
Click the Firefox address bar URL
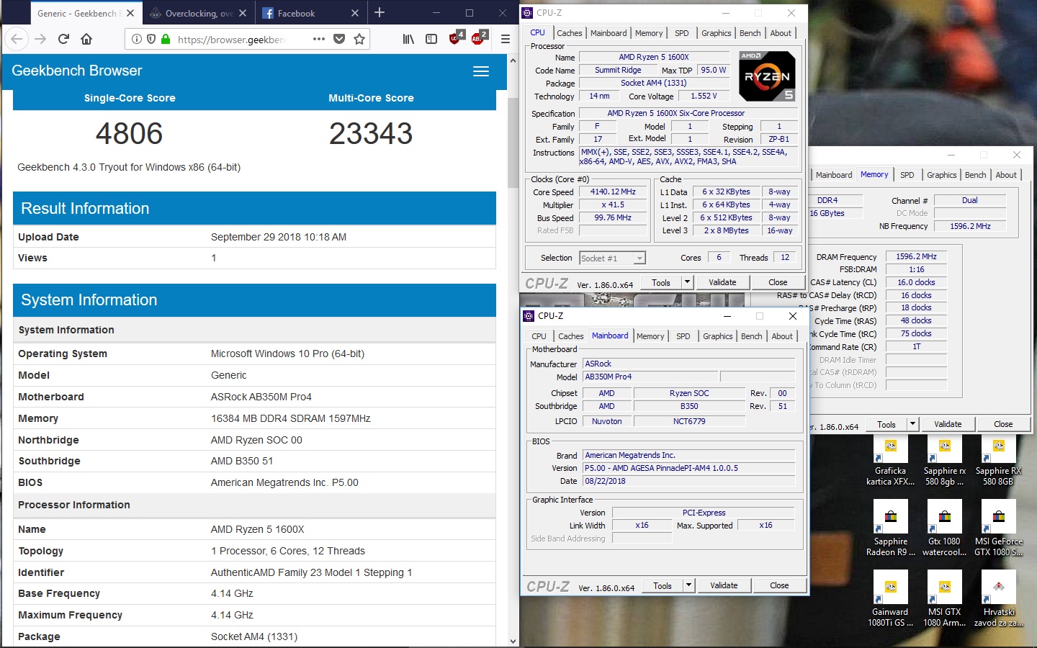pyautogui.click(x=231, y=40)
